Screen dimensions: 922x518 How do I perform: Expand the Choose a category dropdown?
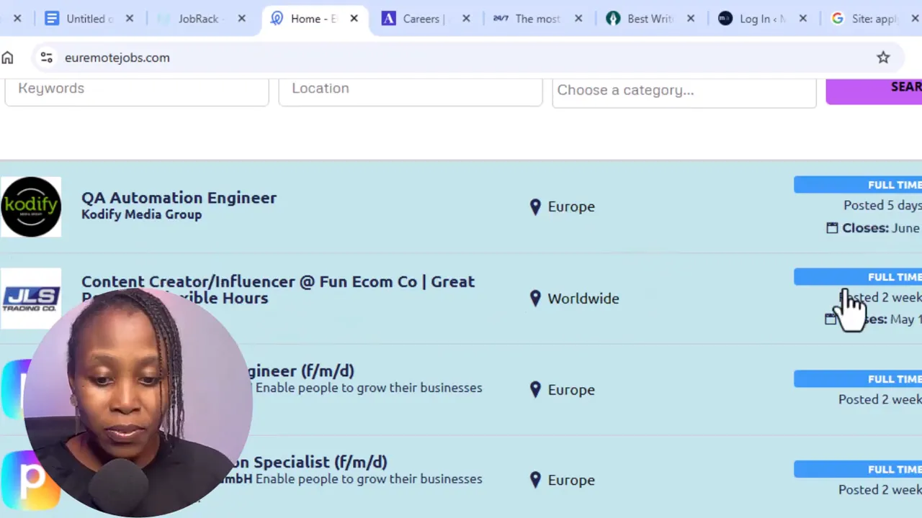click(x=684, y=90)
